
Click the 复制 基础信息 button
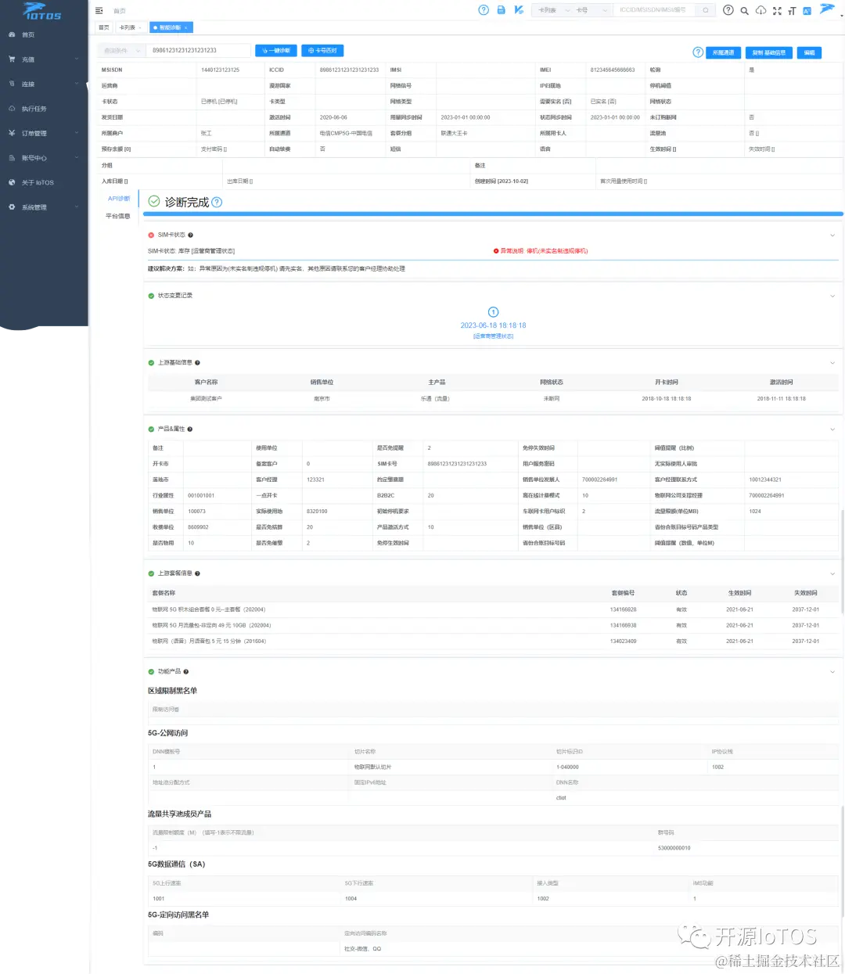(x=768, y=52)
